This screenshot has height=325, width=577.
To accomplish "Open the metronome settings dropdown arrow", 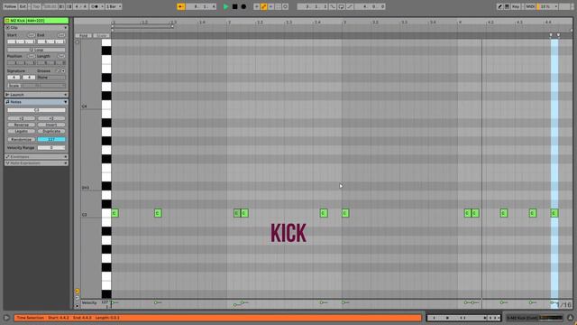I will [102, 6].
